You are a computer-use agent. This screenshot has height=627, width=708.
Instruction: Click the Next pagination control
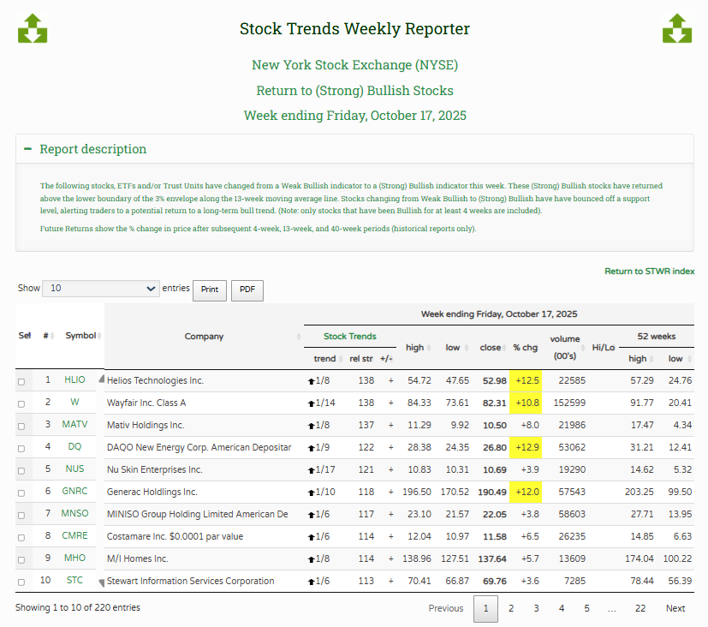coord(675,608)
